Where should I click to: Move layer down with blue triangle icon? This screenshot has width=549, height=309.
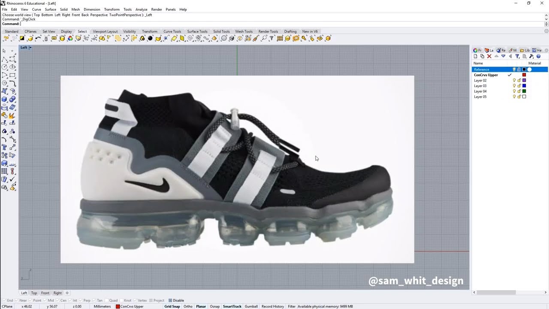503,56
